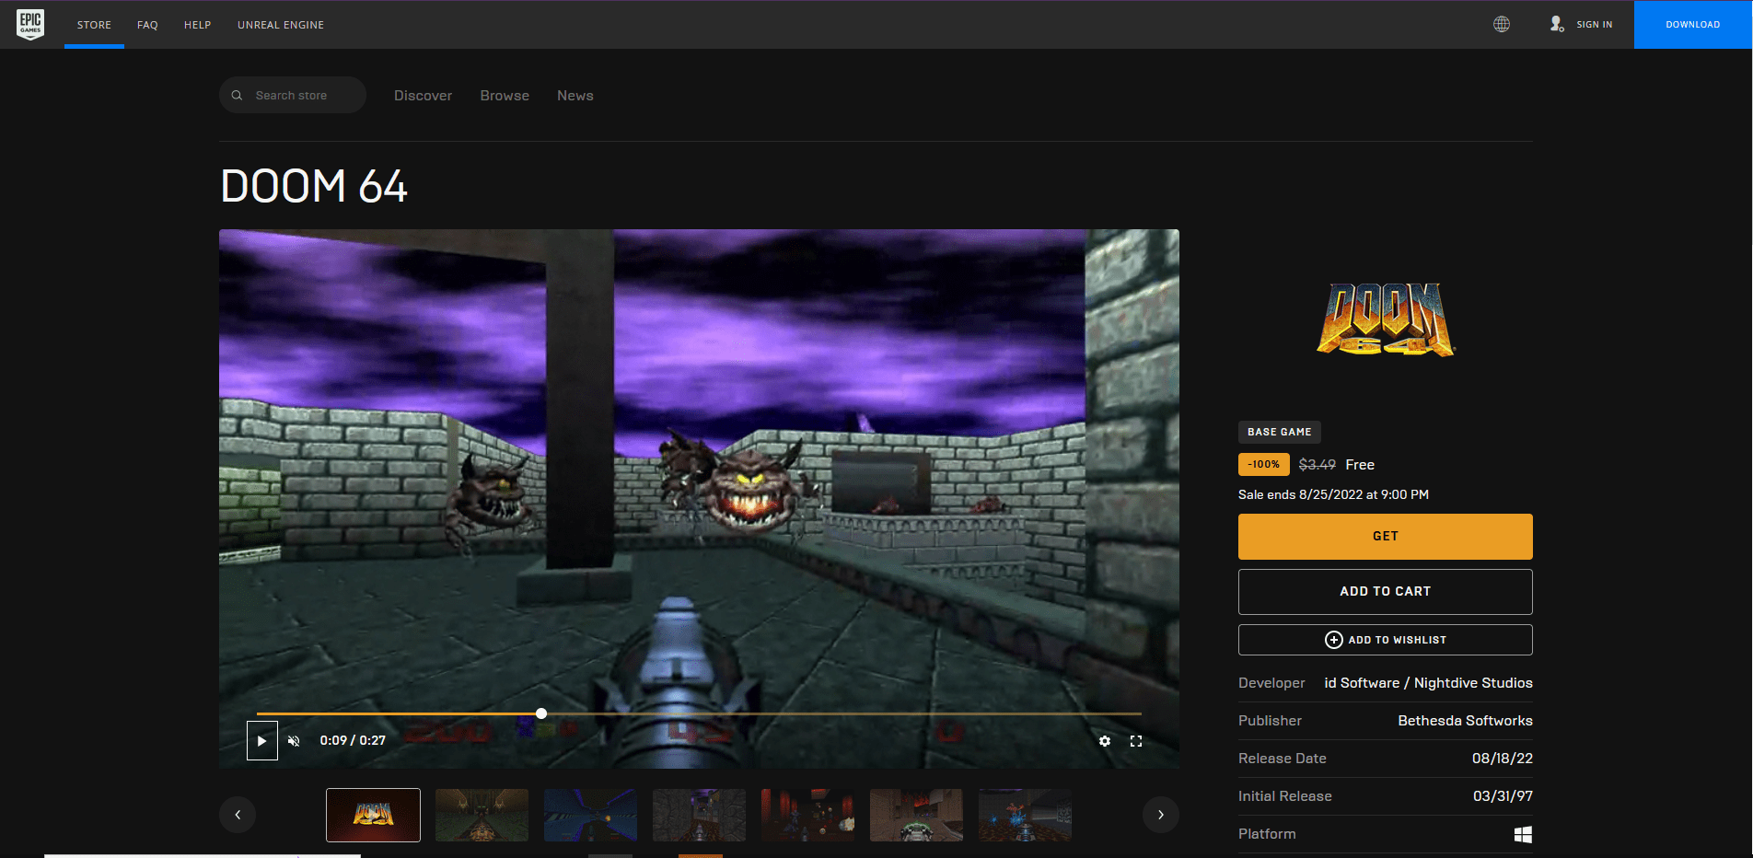
Task: Select the fourth screenshot thumbnail
Action: (699, 815)
